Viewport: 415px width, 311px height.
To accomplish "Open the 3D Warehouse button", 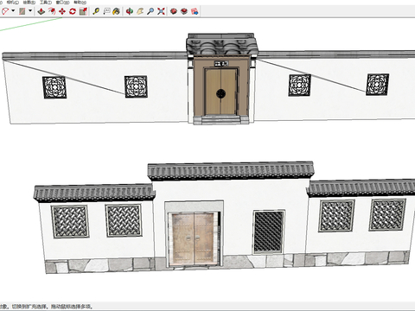I will (174, 11).
